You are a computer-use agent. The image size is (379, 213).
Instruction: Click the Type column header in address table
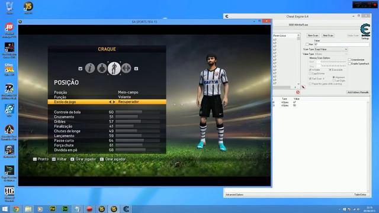(284, 99)
